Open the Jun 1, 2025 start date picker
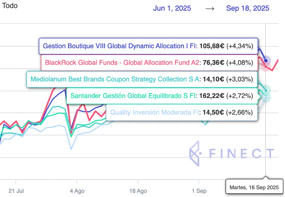Image resolution: width=285 pixels, height=197 pixels. (x=172, y=8)
